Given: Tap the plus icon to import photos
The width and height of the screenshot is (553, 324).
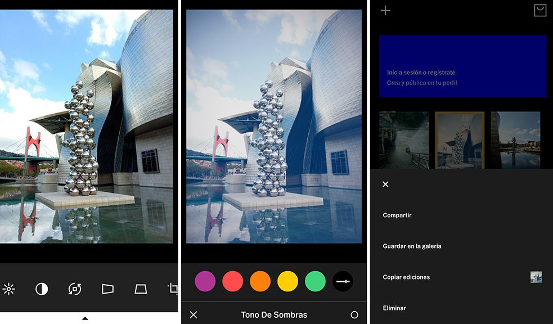Looking at the screenshot, I should pos(385,11).
